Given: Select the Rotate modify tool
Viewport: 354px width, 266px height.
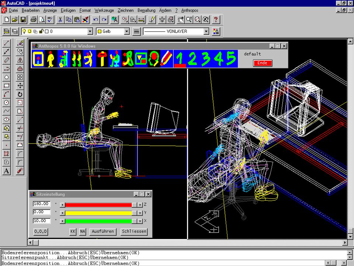Looking at the screenshot, I should coord(20,94).
